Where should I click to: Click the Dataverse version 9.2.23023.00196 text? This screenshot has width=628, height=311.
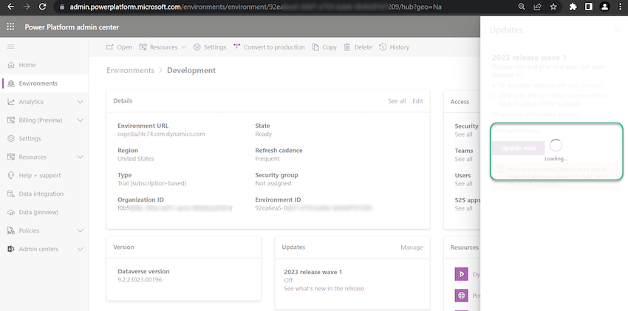click(140, 280)
